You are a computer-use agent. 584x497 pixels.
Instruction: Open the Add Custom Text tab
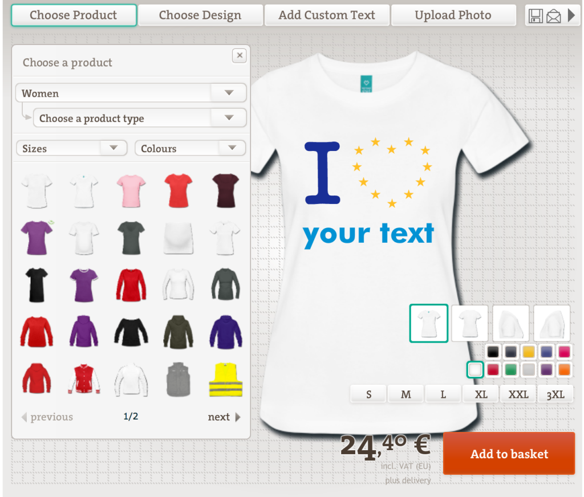click(x=327, y=15)
